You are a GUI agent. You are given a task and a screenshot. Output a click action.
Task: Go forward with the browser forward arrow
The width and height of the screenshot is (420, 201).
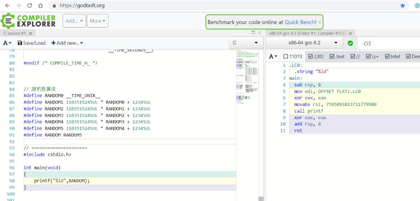18,6
